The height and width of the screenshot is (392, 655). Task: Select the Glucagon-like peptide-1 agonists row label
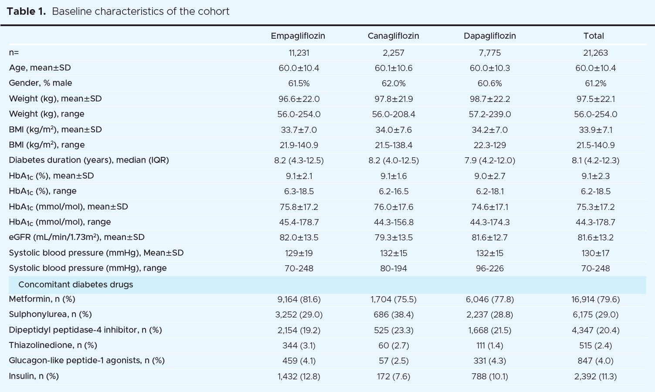tap(86, 361)
